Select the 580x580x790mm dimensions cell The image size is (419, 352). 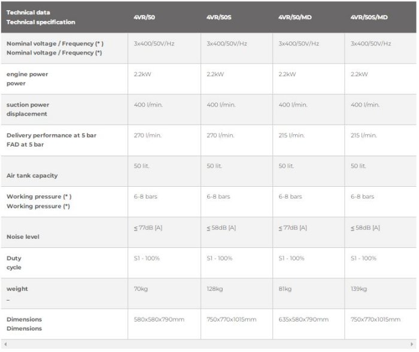[159, 319]
